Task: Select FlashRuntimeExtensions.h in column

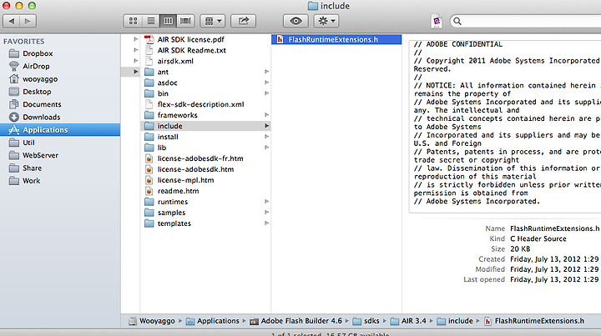Action: point(336,39)
